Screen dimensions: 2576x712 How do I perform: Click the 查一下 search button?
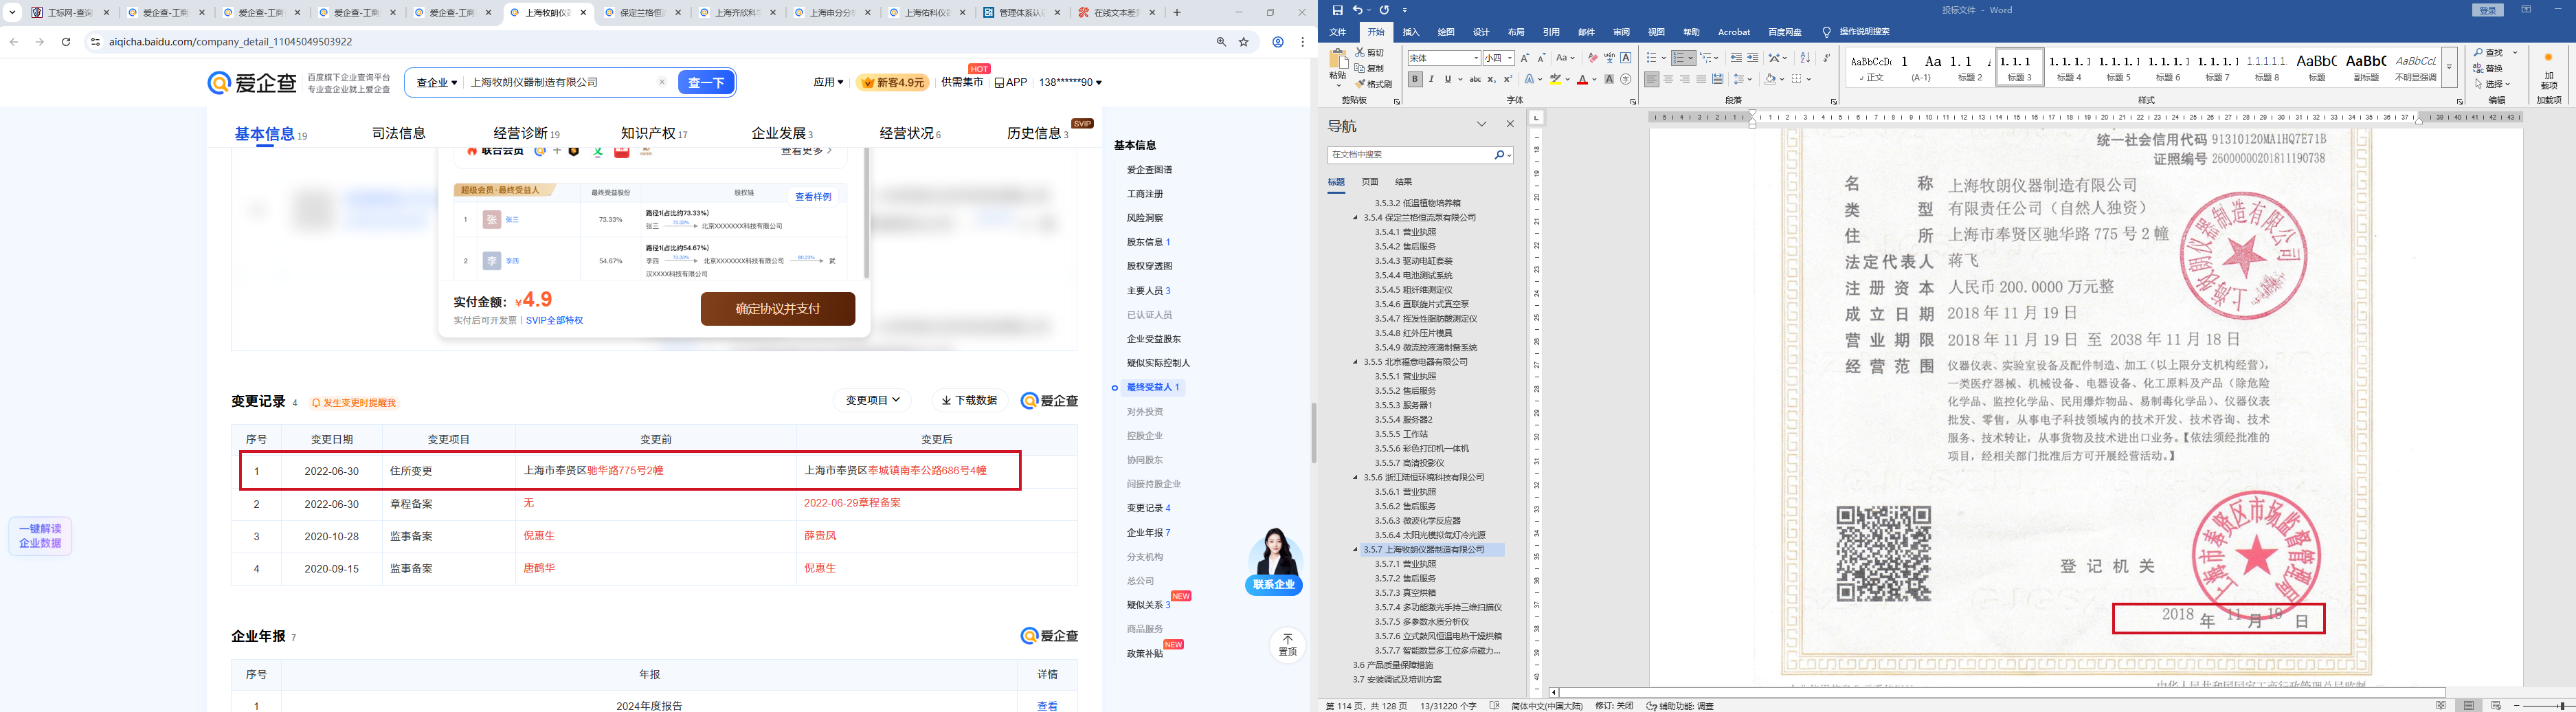tap(706, 83)
